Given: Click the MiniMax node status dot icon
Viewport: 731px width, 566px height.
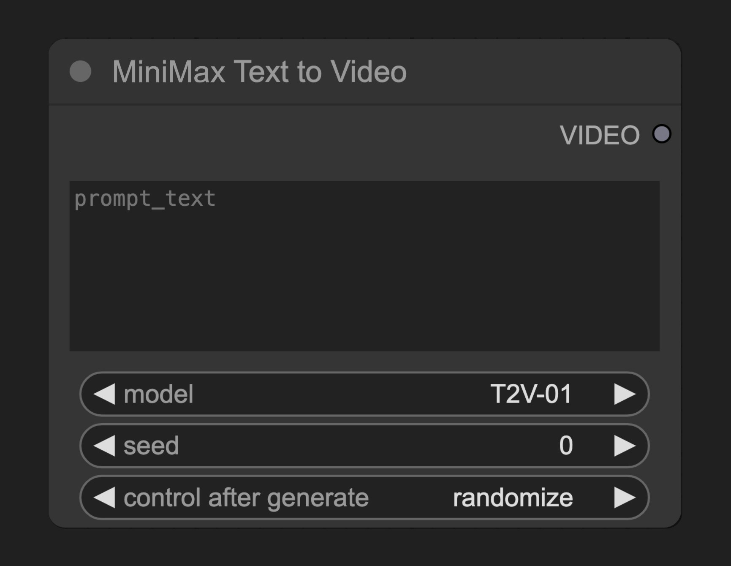Looking at the screenshot, I should coord(81,72).
